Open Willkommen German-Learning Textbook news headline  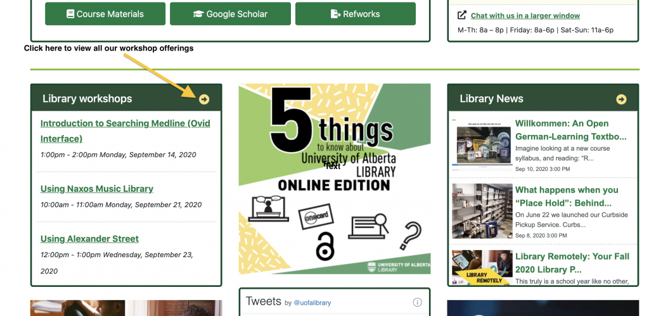pyautogui.click(x=571, y=130)
